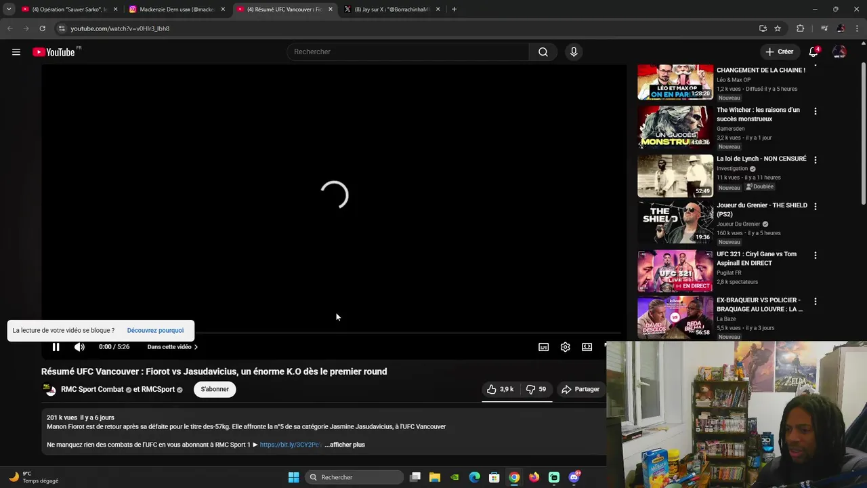This screenshot has width=867, height=488.
Task: Open options for La loi de Lynch video
Action: pyautogui.click(x=815, y=159)
